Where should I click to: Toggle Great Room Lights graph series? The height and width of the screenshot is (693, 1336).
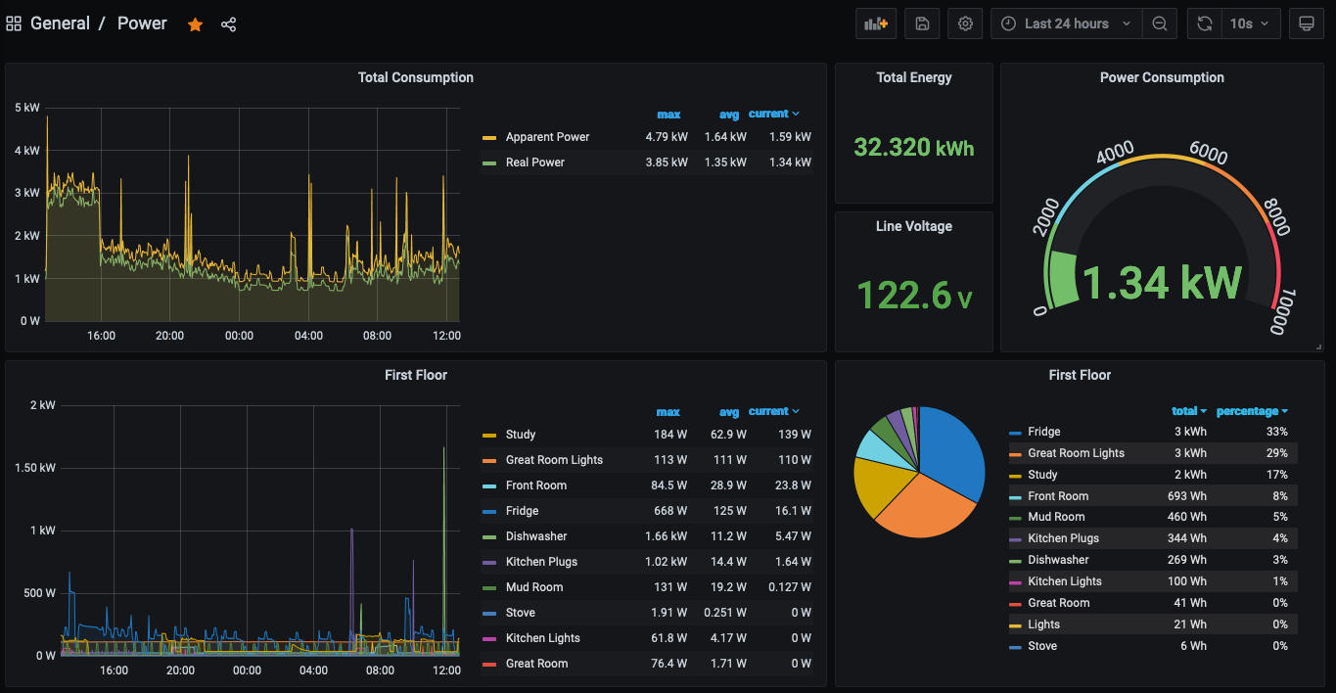554,460
